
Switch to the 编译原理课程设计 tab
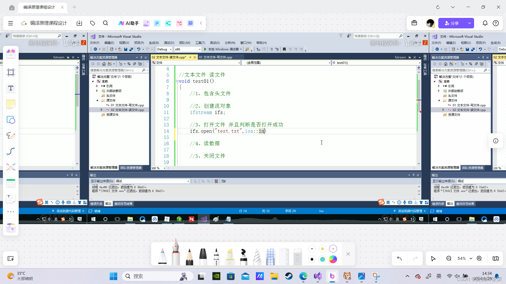tap(40, 7)
